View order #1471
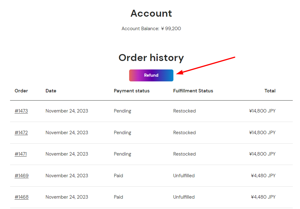 click(21, 154)
